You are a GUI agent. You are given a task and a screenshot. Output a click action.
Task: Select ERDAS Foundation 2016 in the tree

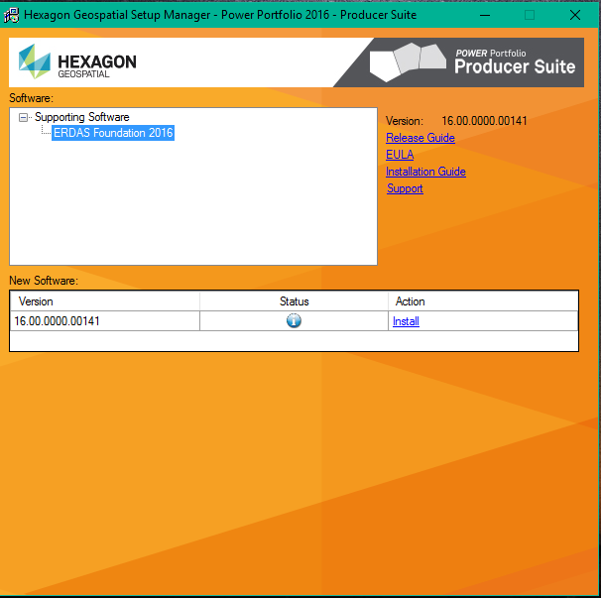tap(113, 133)
